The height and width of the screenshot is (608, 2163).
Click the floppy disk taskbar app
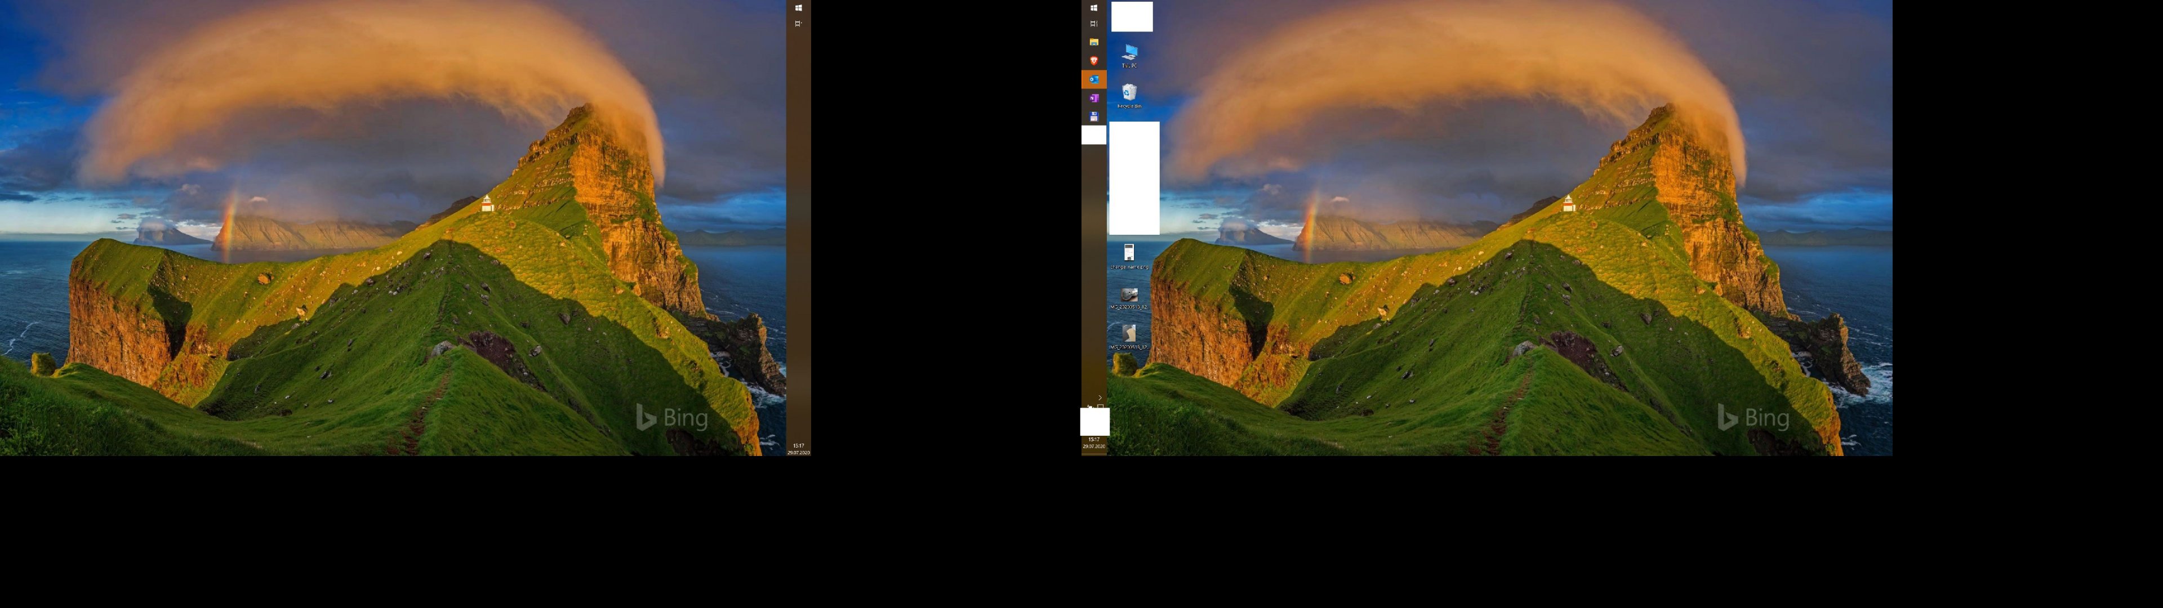pos(1093,117)
